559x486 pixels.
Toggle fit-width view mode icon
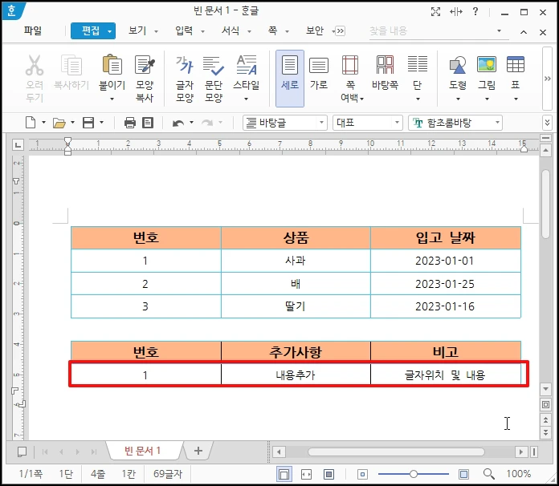tap(306, 474)
